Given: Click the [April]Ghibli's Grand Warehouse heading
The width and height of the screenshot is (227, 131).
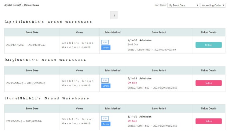Looking at the screenshot, I should pos(48,22).
